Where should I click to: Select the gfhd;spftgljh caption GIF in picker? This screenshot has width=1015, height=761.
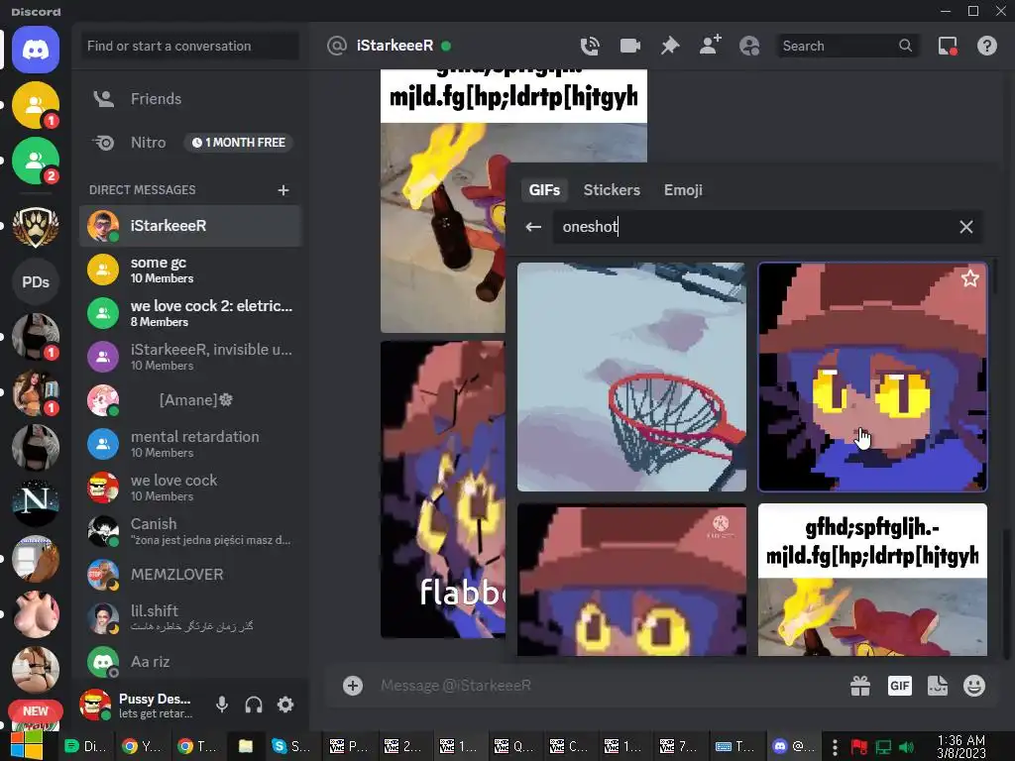[872, 581]
